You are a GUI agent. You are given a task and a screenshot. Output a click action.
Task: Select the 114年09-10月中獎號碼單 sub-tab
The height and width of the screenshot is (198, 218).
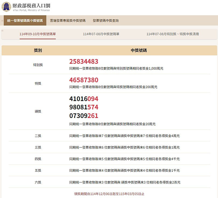tap(38, 34)
